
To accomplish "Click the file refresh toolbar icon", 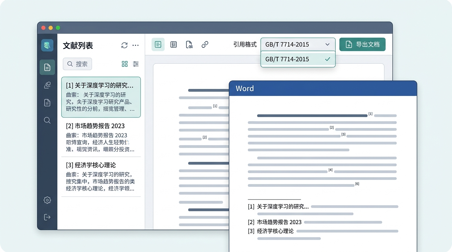I will pyautogui.click(x=189, y=45).
